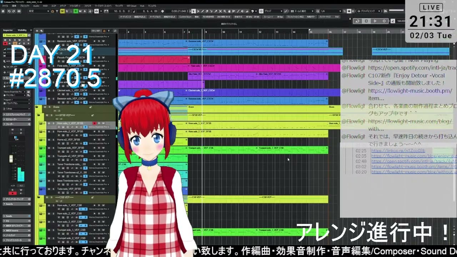Enable write automation on Horn solo_1_VEP_SFSB

[104, 123]
